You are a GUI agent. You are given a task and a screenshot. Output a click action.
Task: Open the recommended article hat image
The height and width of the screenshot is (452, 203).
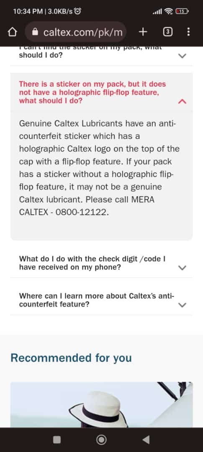point(101,405)
